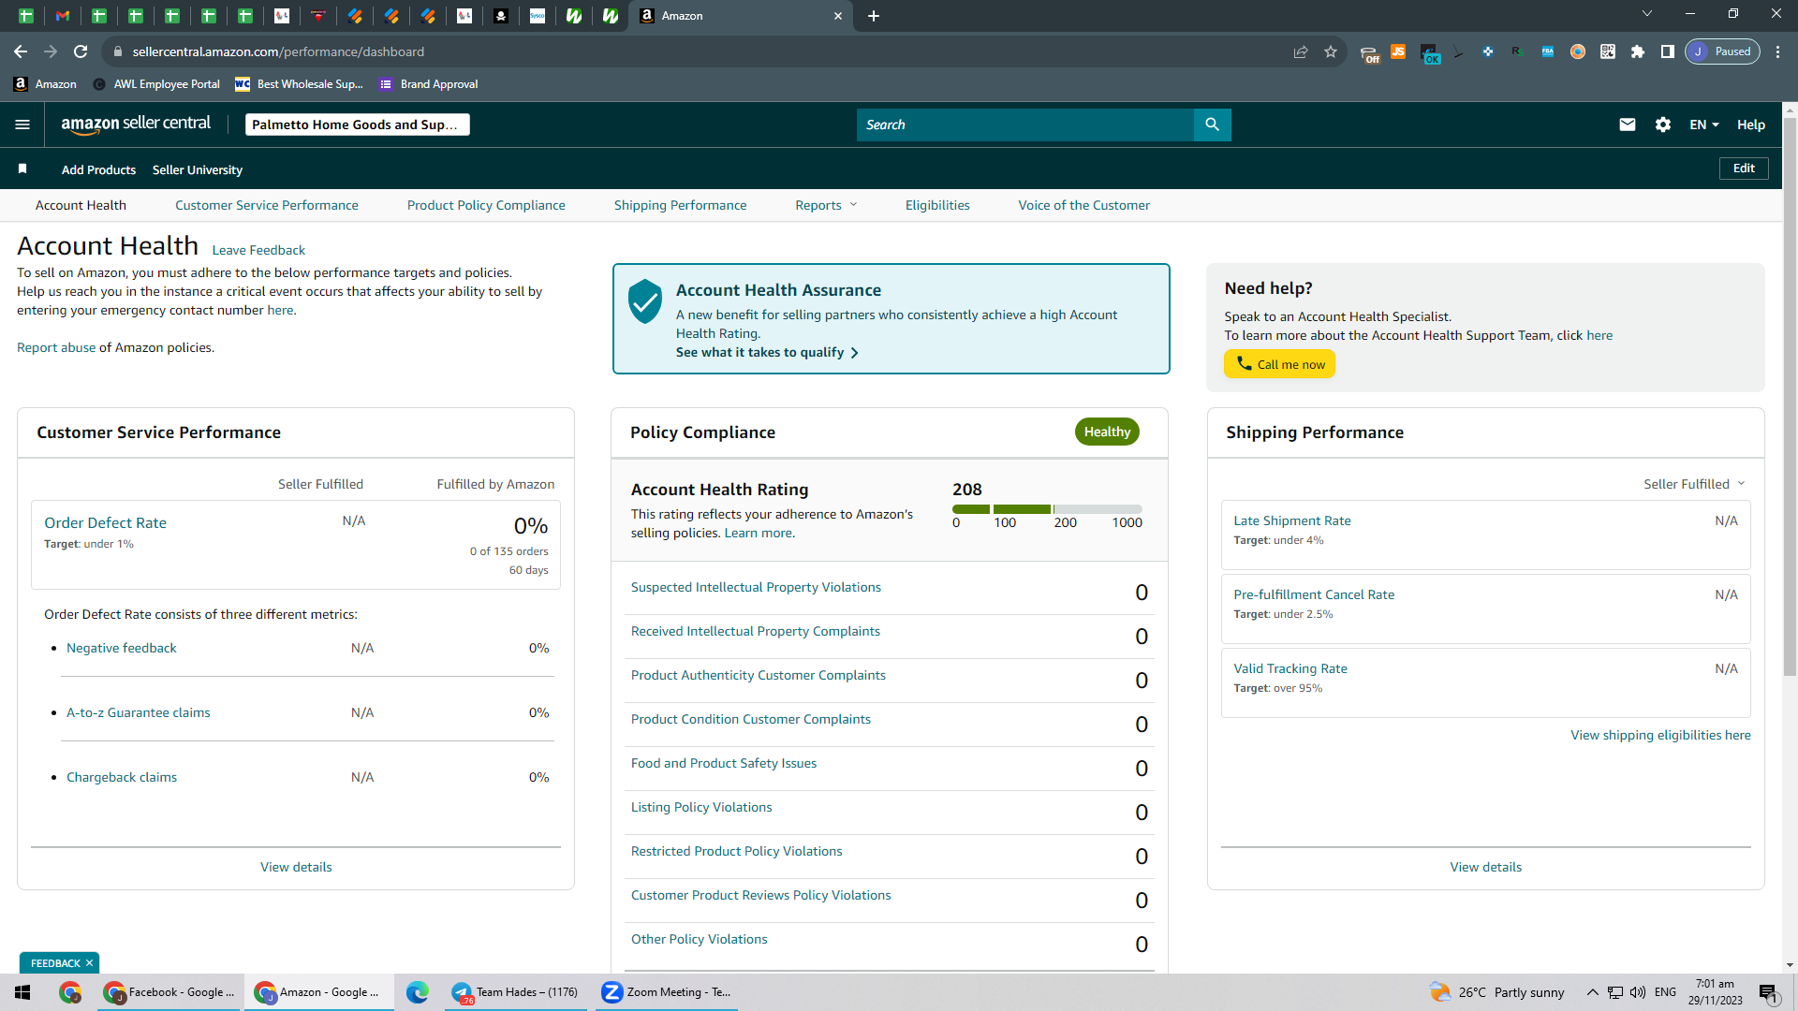Open the Seller Central hamburger menu
Image resolution: width=1798 pixels, height=1011 pixels.
(x=22, y=125)
